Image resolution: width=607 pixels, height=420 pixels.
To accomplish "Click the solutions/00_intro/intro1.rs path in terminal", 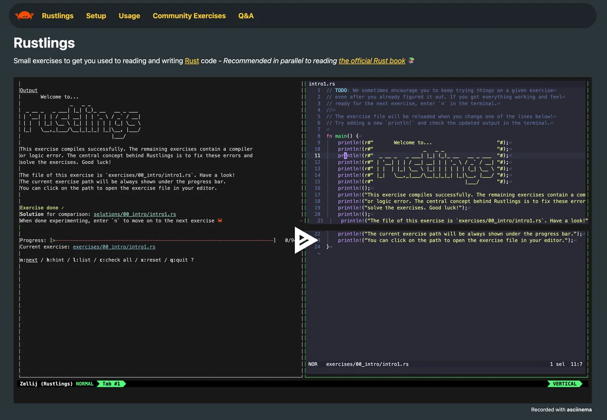I will 135,214.
